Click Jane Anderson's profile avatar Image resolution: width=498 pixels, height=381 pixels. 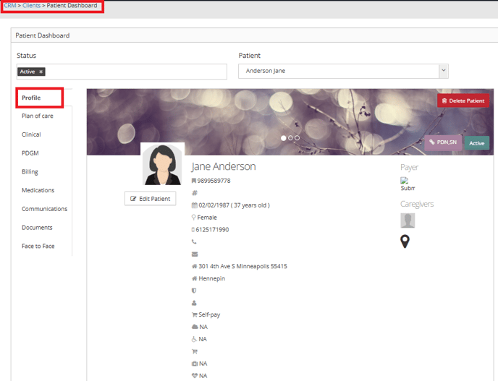[x=163, y=164]
